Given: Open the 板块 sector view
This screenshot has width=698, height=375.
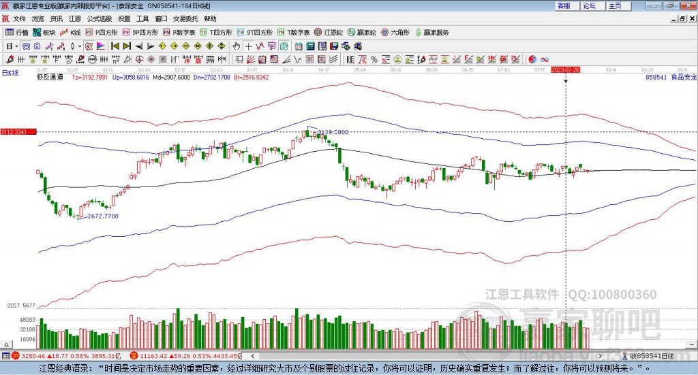Looking at the screenshot, I should [x=44, y=32].
